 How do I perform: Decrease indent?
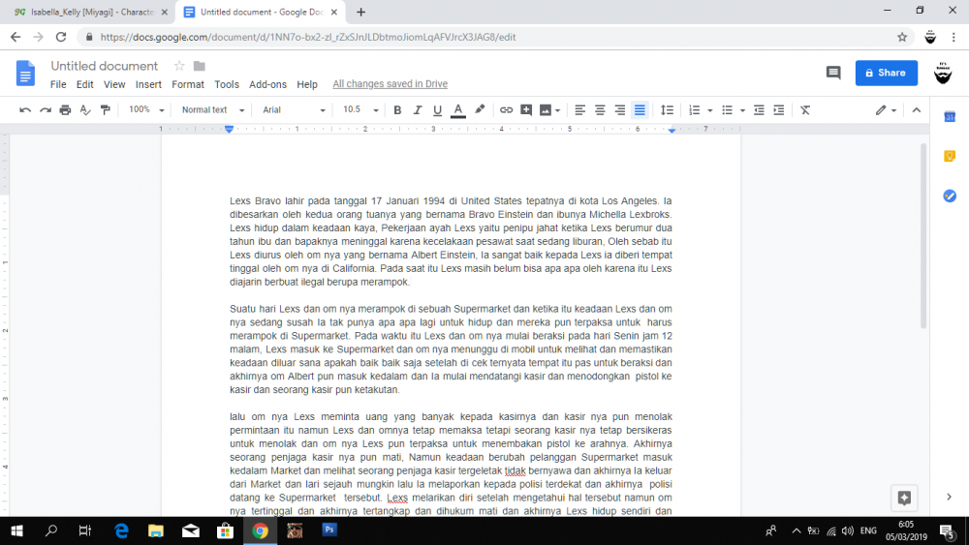[759, 109]
